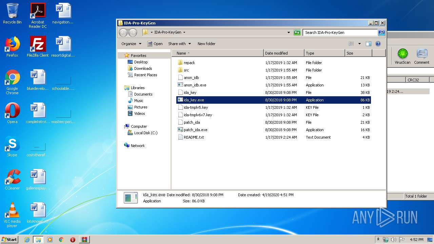This screenshot has width=434, height=244.
Task: Launch Opera from the desktop
Action: point(12,113)
